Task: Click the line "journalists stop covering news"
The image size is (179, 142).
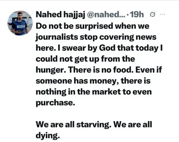Action: tap(96, 37)
